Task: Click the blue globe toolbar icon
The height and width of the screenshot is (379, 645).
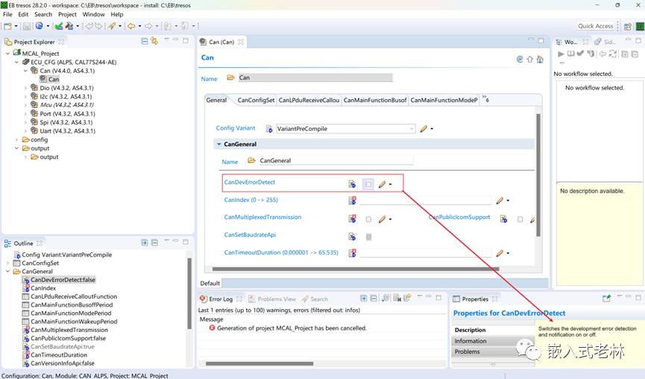Action: (39, 26)
